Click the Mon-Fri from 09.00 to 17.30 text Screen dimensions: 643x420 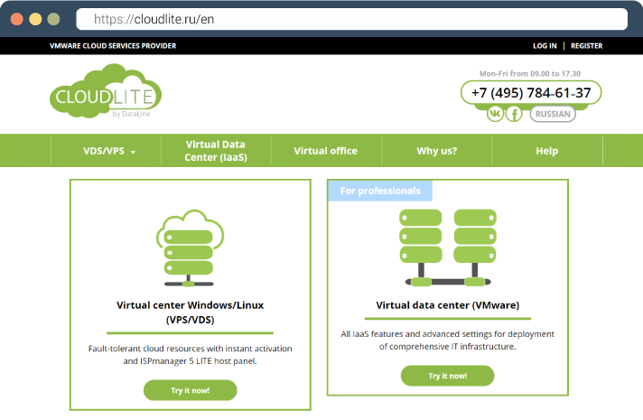pos(530,74)
